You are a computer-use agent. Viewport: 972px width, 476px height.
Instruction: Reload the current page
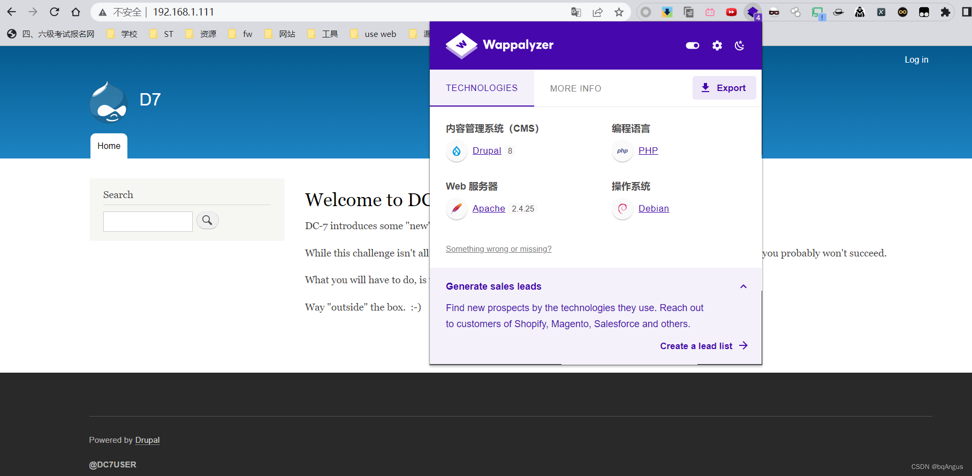pyautogui.click(x=54, y=12)
